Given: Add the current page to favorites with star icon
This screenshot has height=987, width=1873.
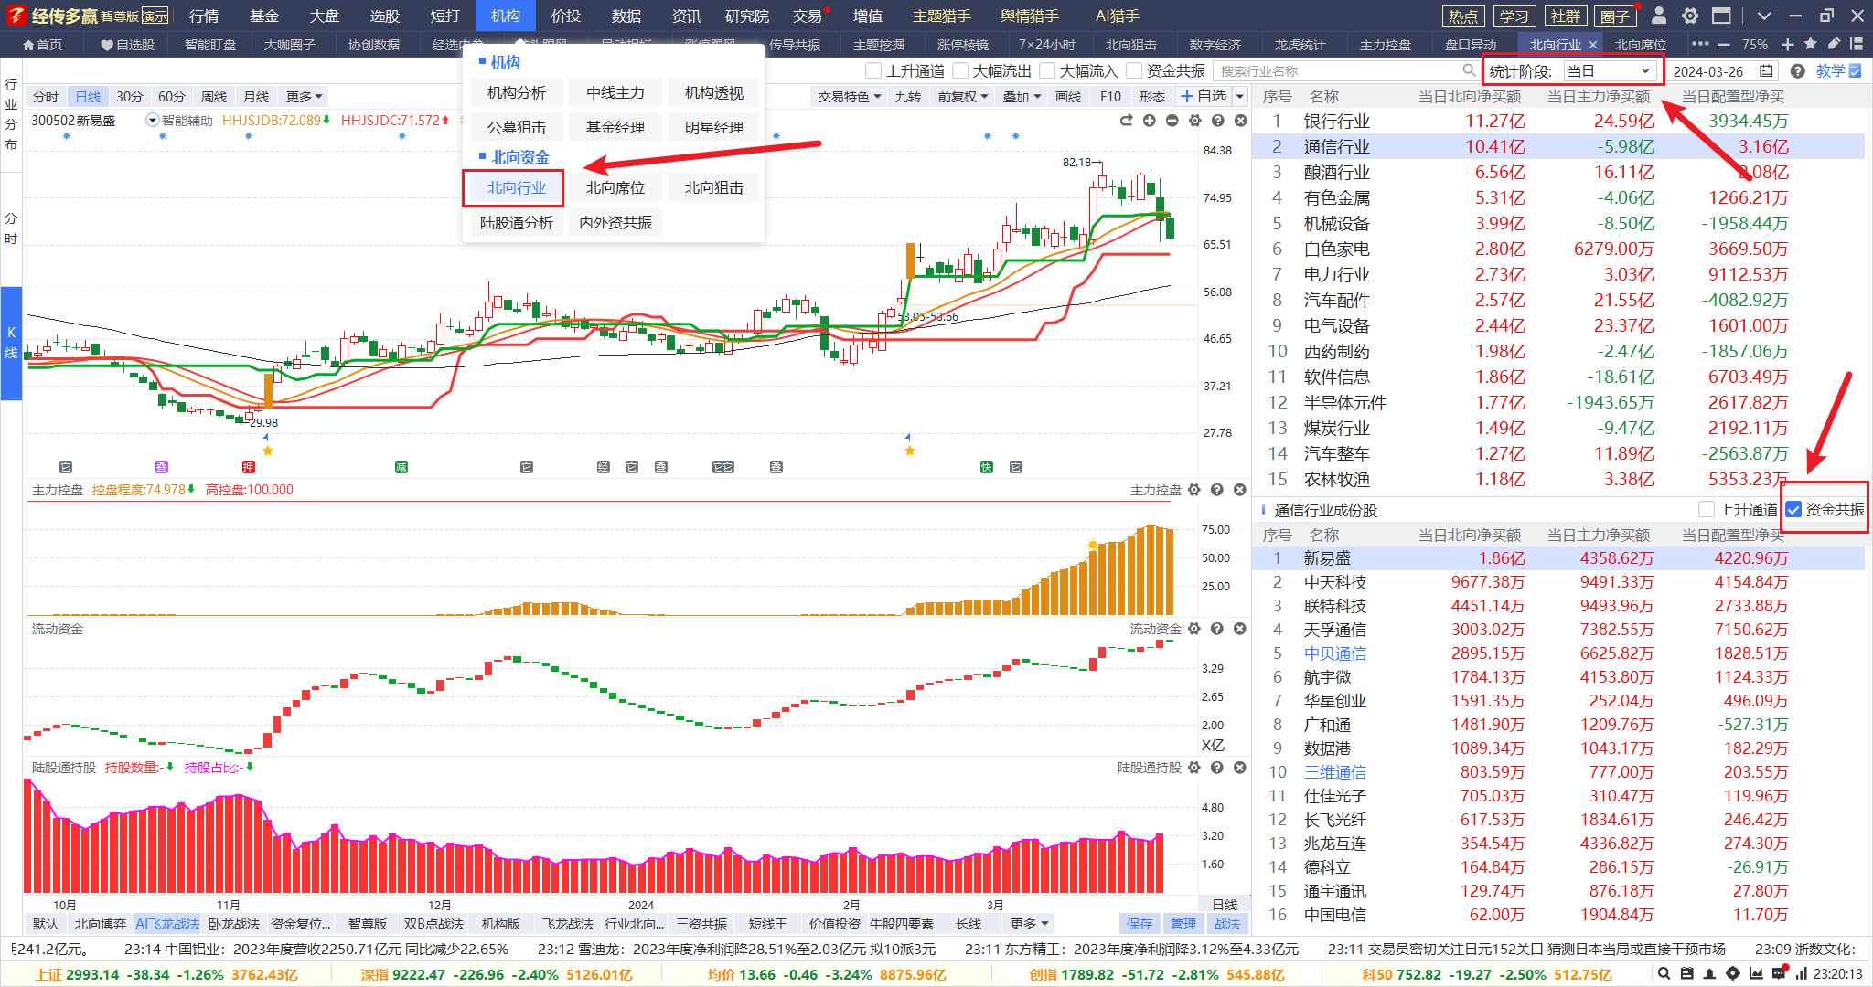Looking at the screenshot, I should (x=1811, y=44).
